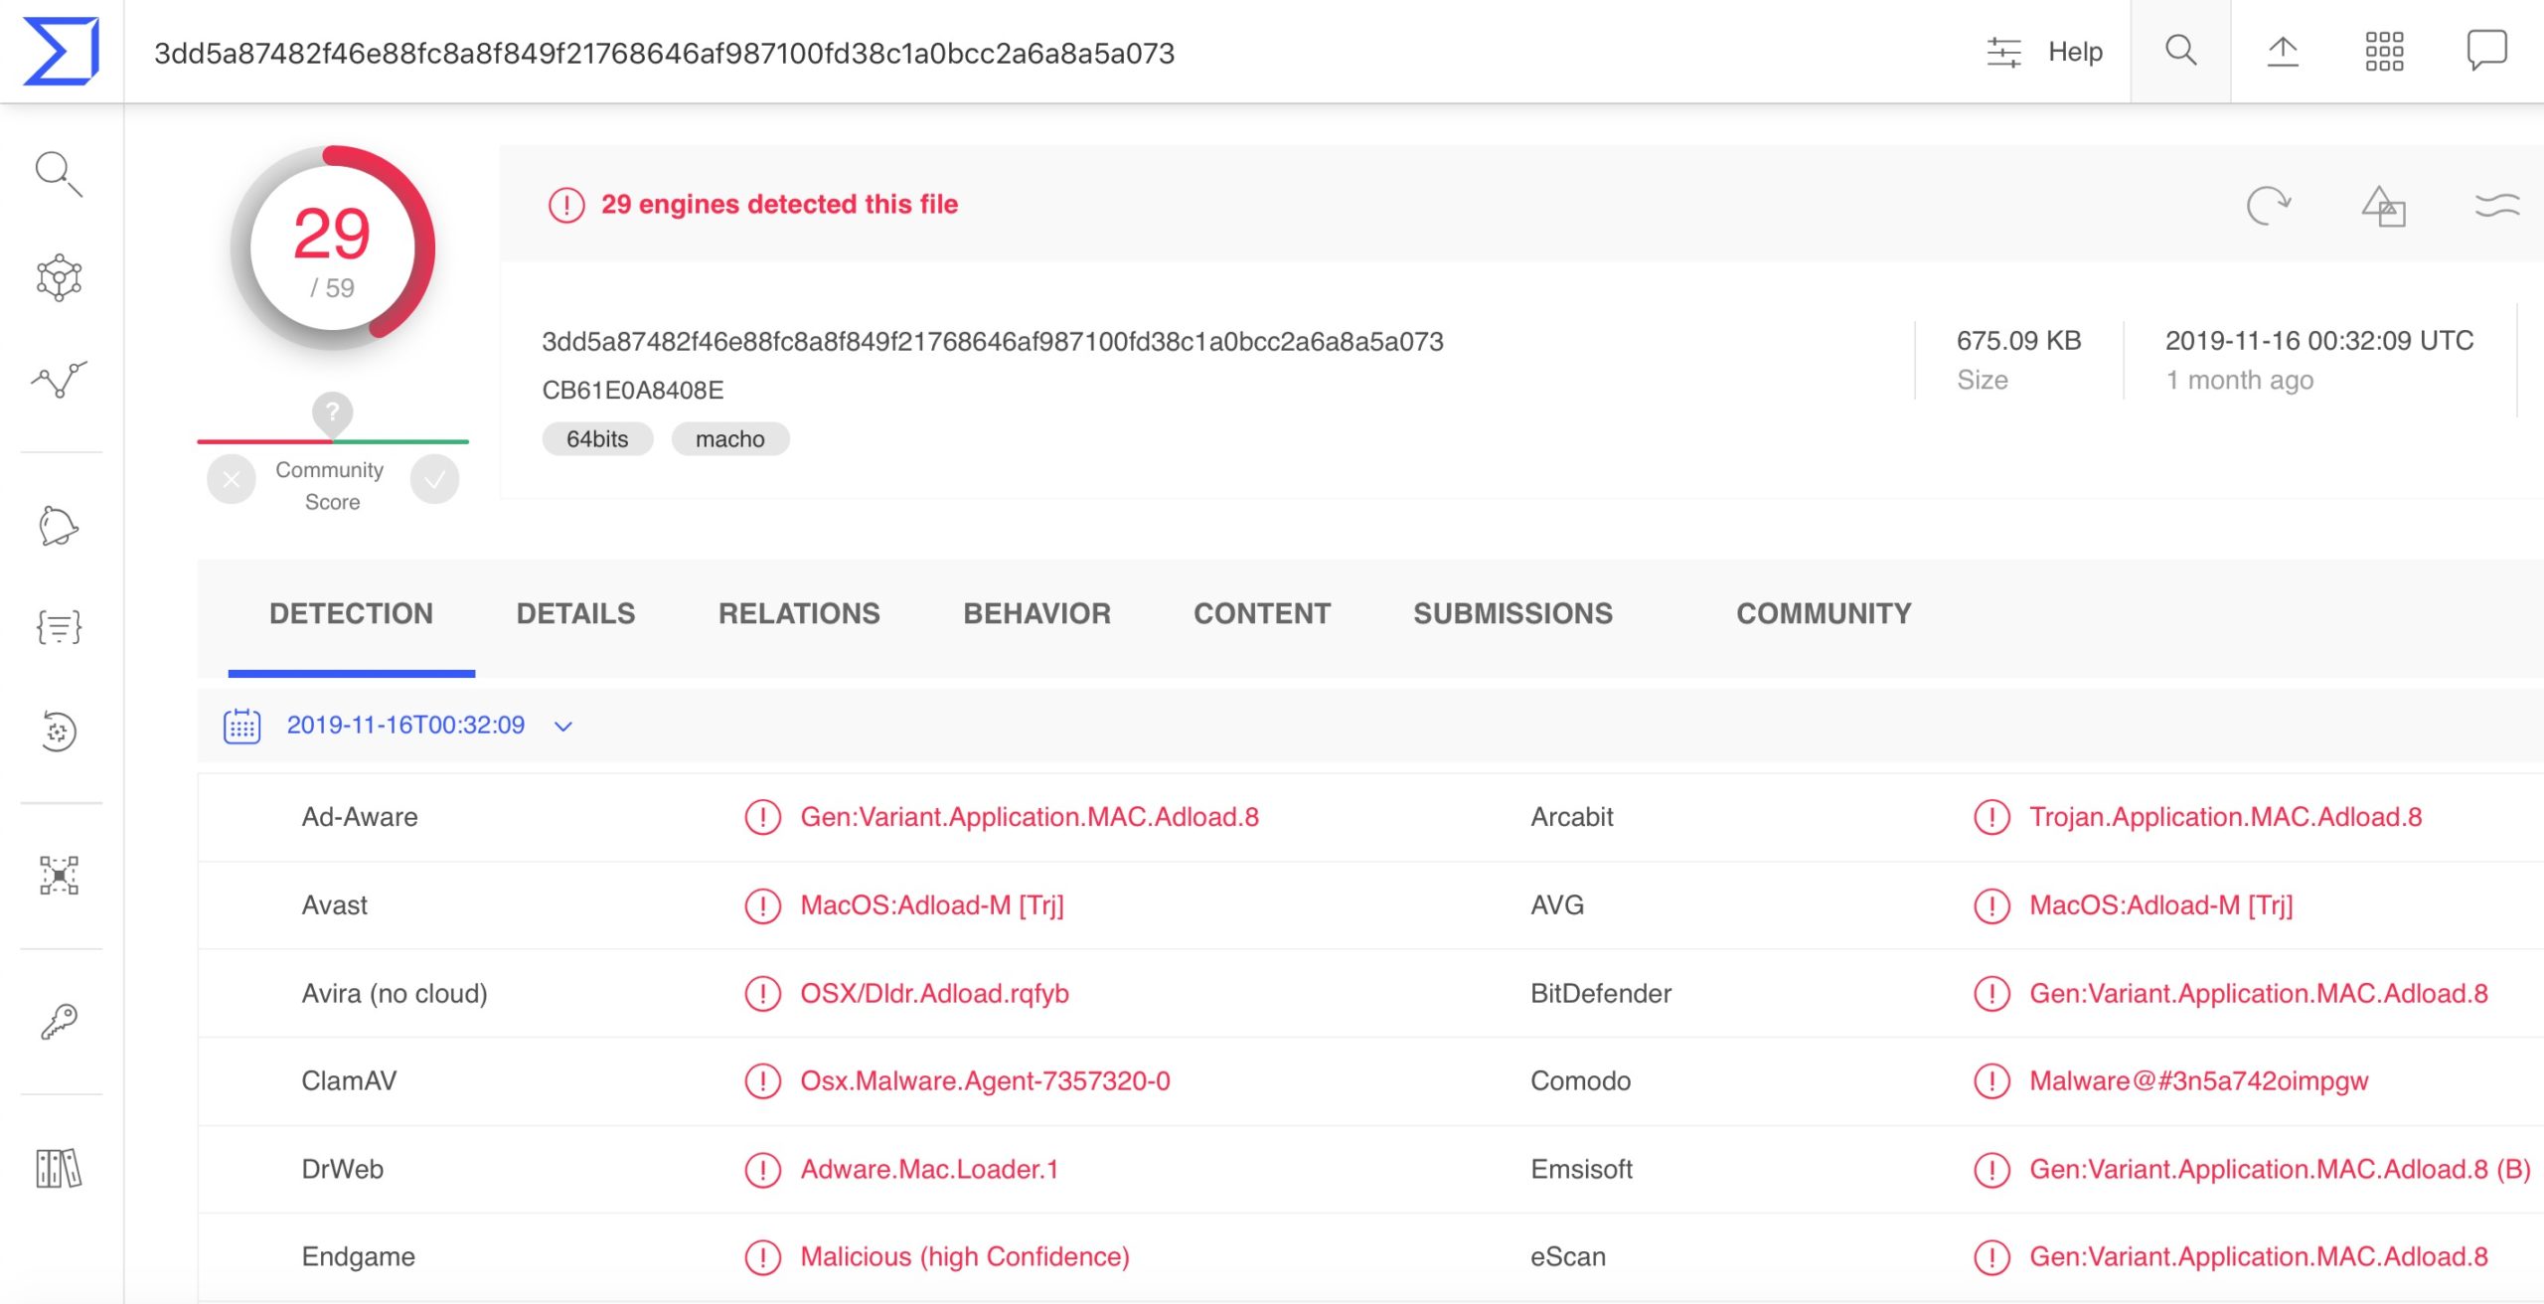Click the SUBMISSIONS tab label

1511,614
